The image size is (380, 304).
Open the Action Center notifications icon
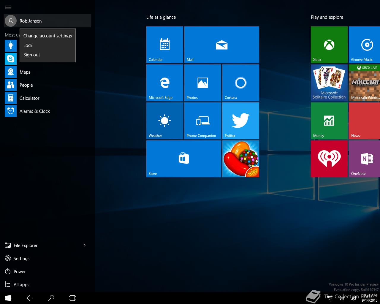(x=353, y=298)
